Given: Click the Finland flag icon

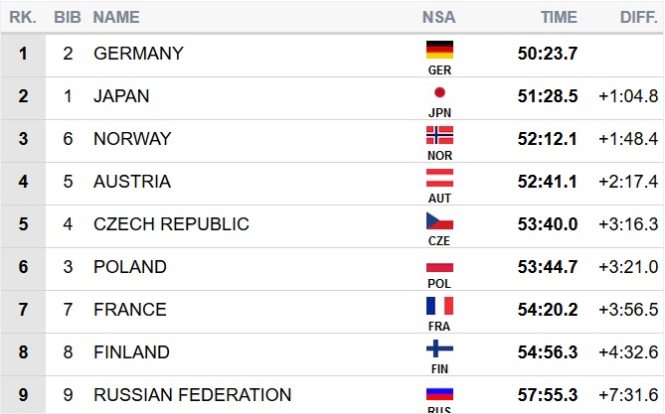Looking at the screenshot, I should 439,348.
